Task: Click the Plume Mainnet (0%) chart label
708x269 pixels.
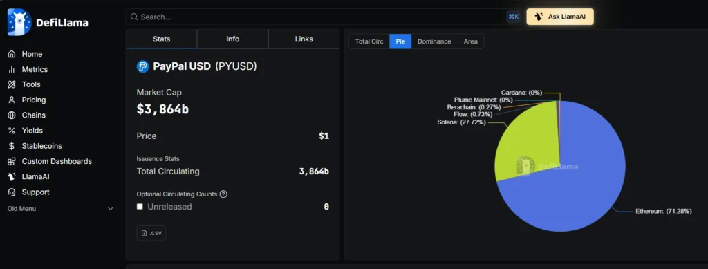Action: pos(483,100)
